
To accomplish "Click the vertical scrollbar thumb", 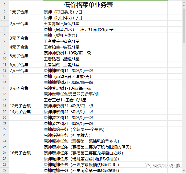I will click(x=184, y=26).
